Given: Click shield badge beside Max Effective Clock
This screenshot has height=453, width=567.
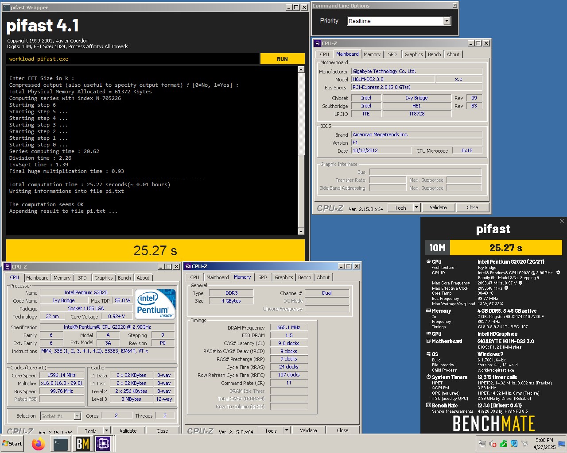Looking at the screenshot, I should (x=506, y=288).
